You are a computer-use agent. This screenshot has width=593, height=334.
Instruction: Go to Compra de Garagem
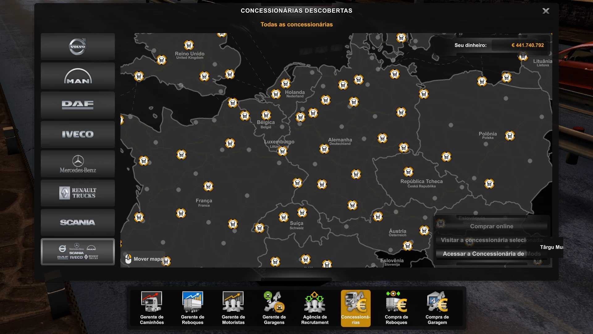tap(437, 308)
